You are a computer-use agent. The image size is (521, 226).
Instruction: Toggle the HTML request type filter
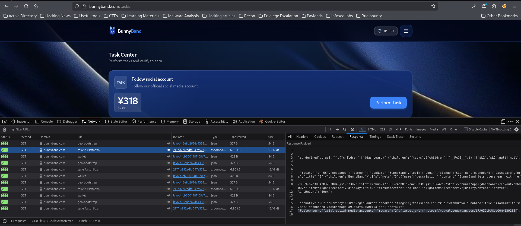pyautogui.click(x=372, y=129)
